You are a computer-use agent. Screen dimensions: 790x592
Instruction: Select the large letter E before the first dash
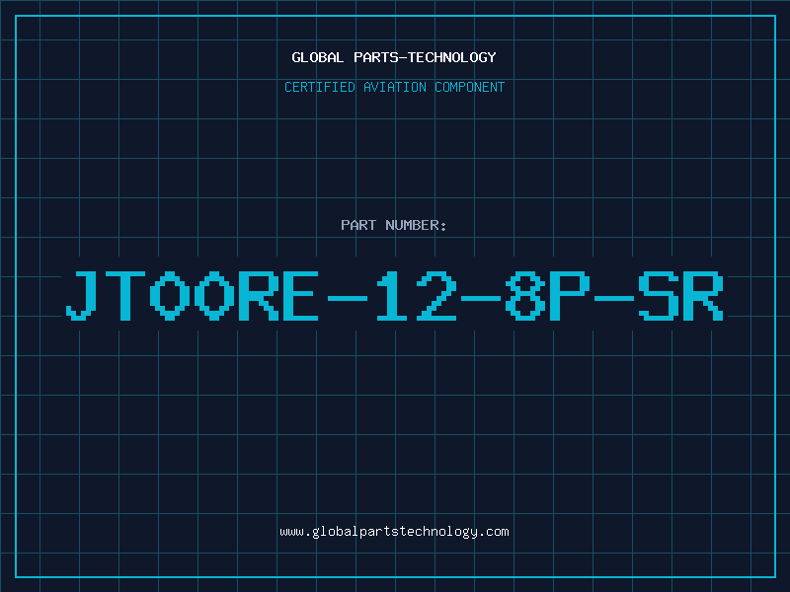[x=301, y=296]
